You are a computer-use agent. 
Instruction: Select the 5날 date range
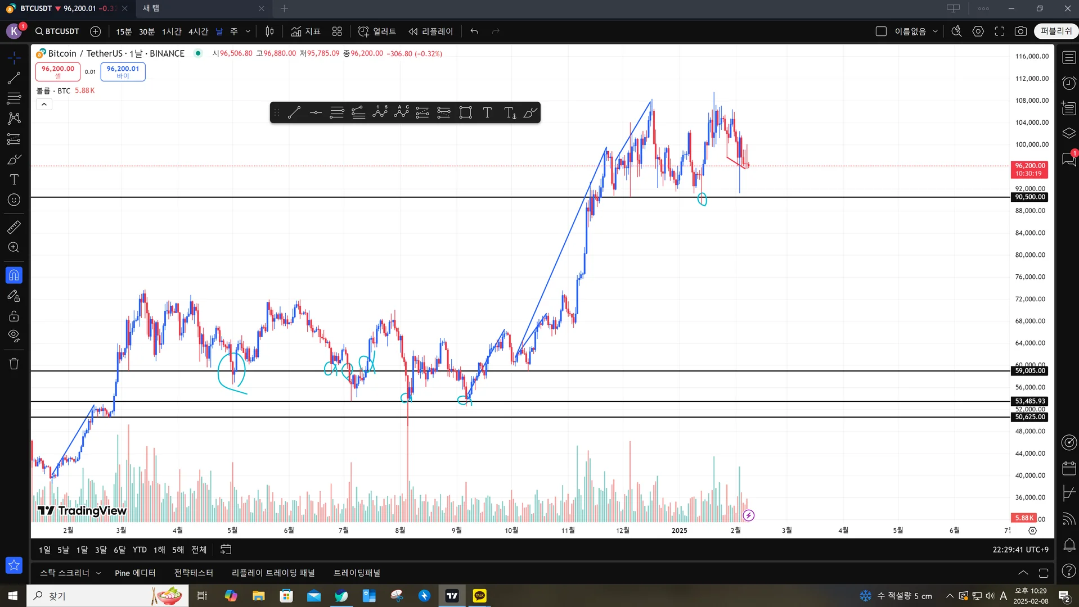(63, 550)
